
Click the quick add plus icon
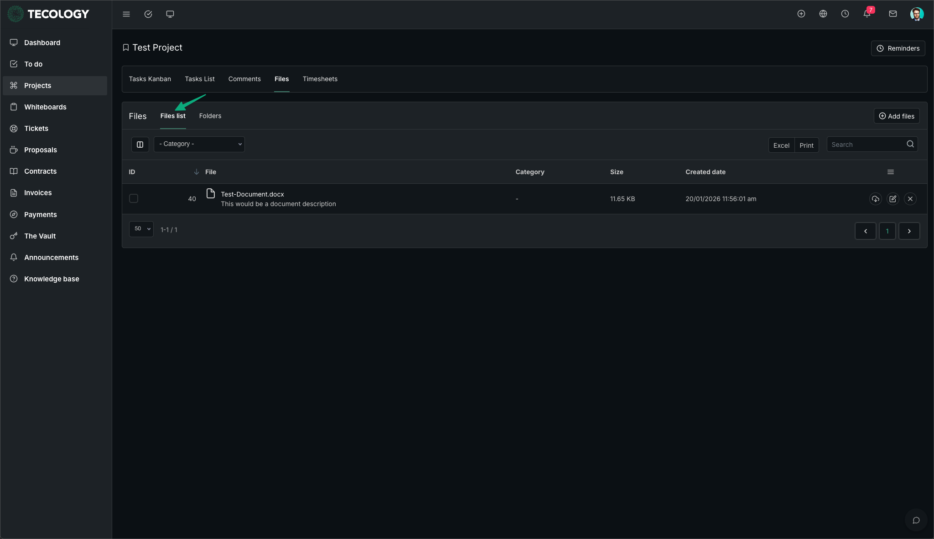(x=801, y=14)
